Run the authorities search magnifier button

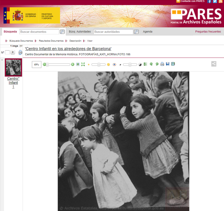[x=136, y=32]
